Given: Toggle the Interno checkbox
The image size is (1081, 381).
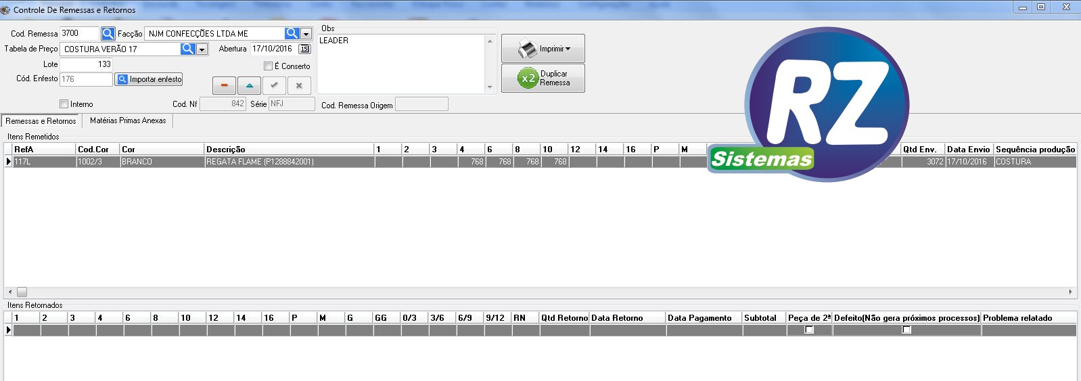Looking at the screenshot, I should point(64,104).
